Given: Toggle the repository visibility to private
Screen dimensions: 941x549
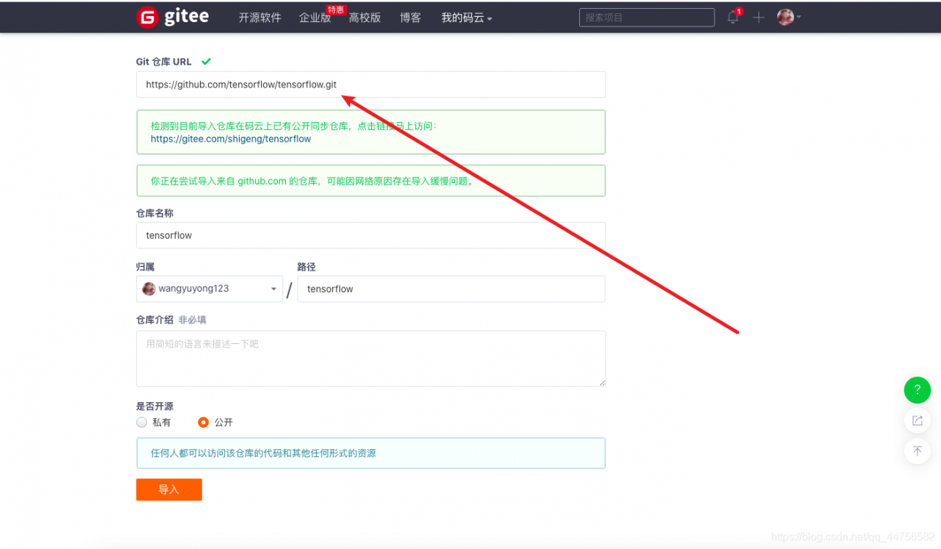Looking at the screenshot, I should point(141,422).
